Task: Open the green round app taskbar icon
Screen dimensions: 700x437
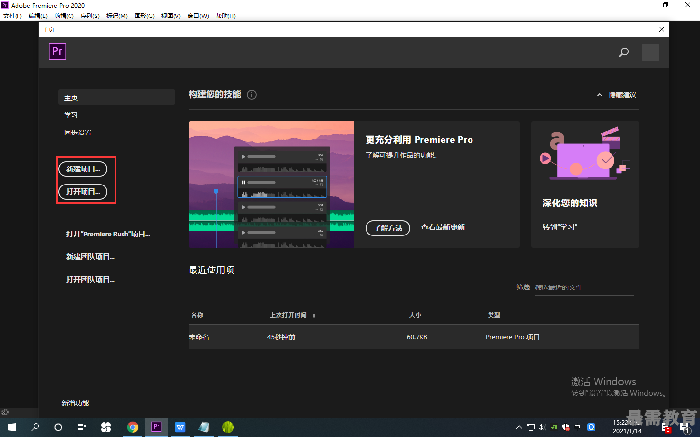Action: tap(228, 427)
